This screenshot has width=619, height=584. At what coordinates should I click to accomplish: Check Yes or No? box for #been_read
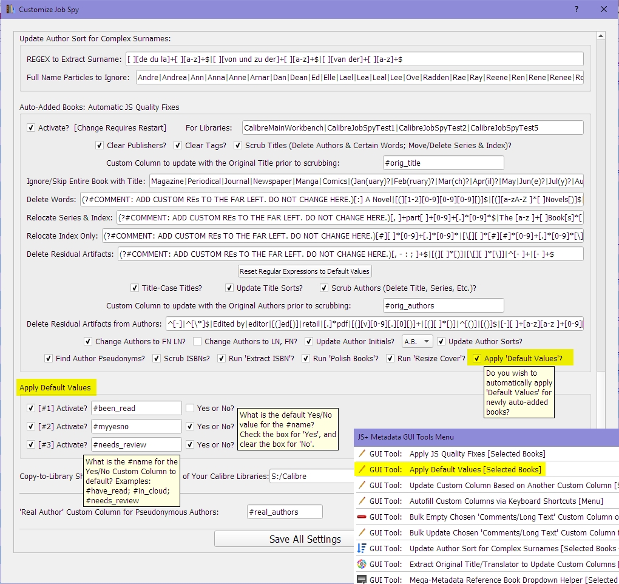coord(190,408)
